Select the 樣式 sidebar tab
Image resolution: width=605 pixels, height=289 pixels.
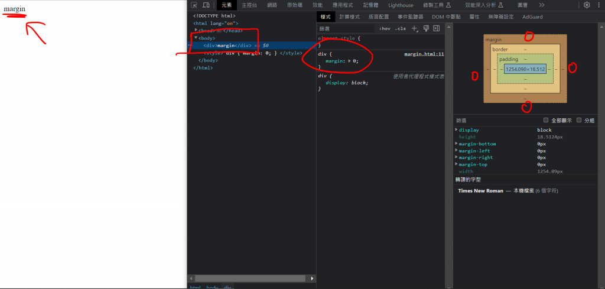click(x=326, y=17)
